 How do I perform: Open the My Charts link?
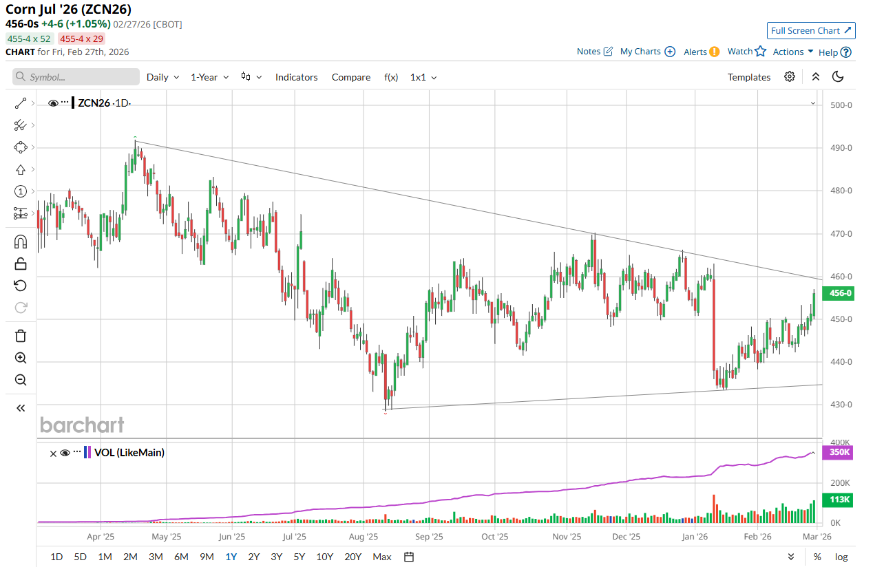pyautogui.click(x=647, y=52)
